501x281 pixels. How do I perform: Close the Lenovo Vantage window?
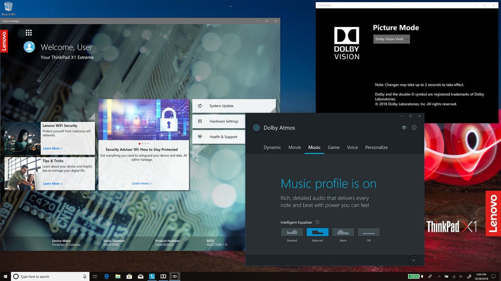pyautogui.click(x=275, y=21)
